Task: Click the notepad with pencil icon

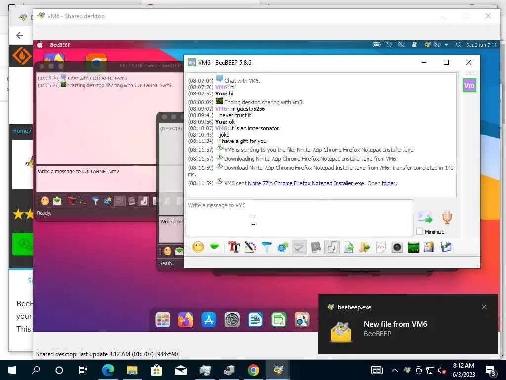Action: (x=429, y=247)
